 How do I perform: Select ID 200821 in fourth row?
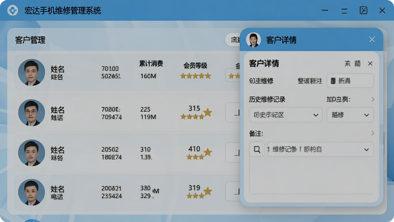click(111, 188)
